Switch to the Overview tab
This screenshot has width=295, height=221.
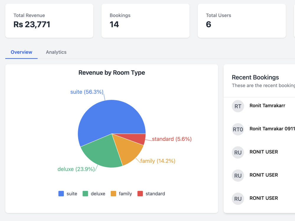(22, 52)
